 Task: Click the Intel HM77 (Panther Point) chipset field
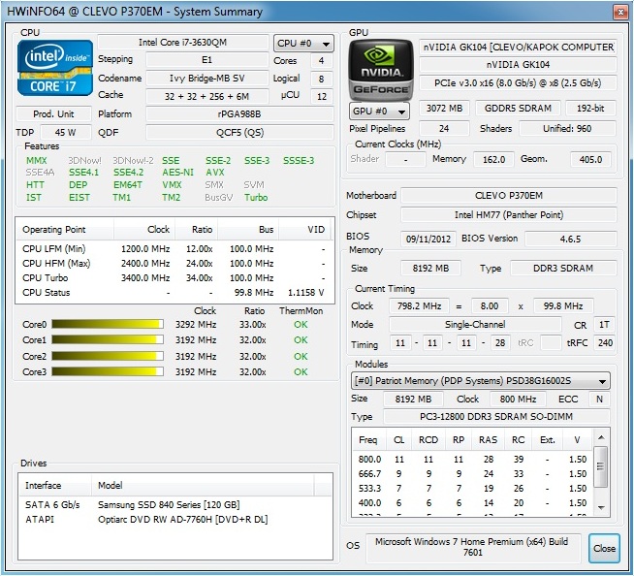(x=509, y=214)
